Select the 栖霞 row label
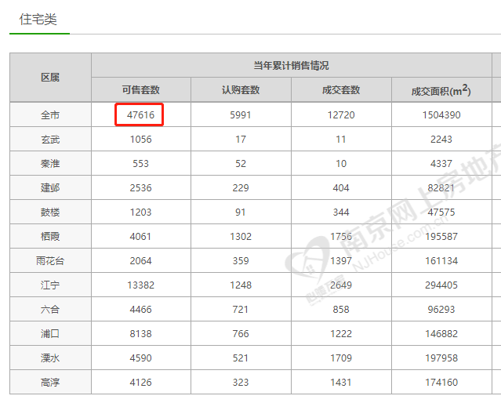The image size is (501, 414). click(50, 236)
